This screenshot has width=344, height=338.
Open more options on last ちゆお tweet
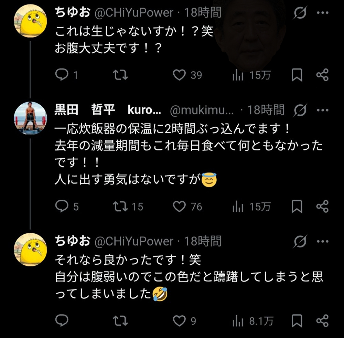click(322, 242)
